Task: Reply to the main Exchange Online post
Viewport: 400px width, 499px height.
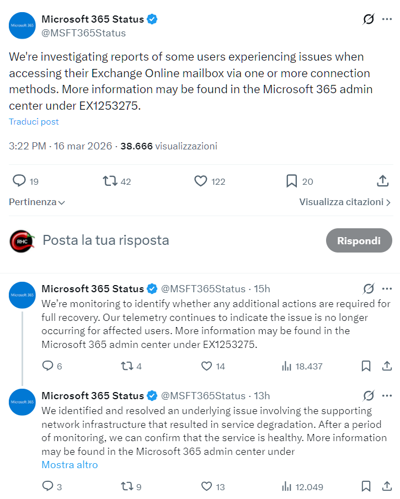Action: (19, 181)
